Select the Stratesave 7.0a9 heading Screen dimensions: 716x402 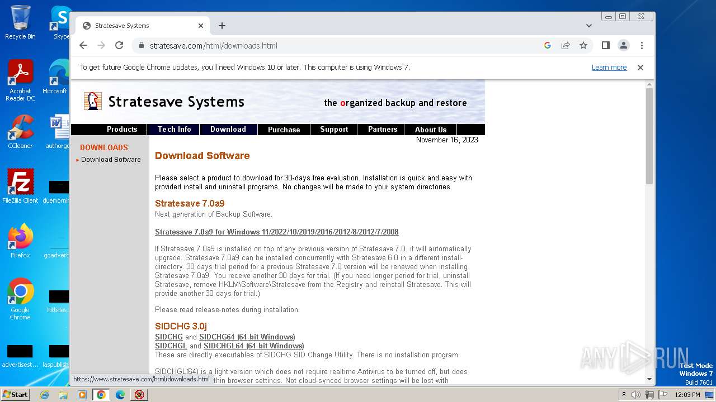click(x=190, y=203)
